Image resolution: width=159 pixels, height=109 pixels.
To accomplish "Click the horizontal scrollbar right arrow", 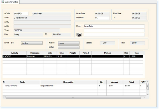I will point(145,97).
